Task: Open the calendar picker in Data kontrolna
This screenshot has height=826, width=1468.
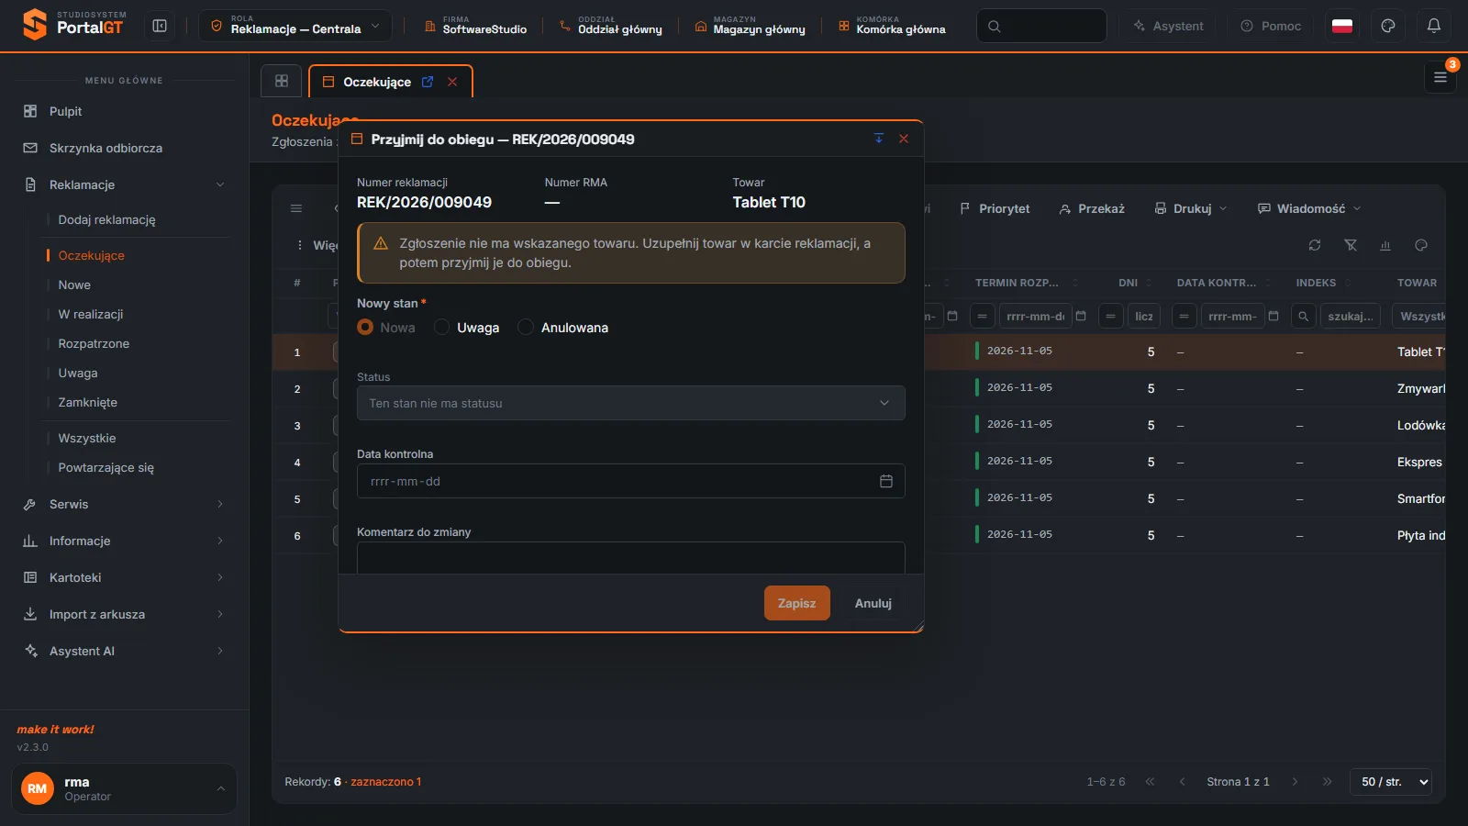Action: 886,481
